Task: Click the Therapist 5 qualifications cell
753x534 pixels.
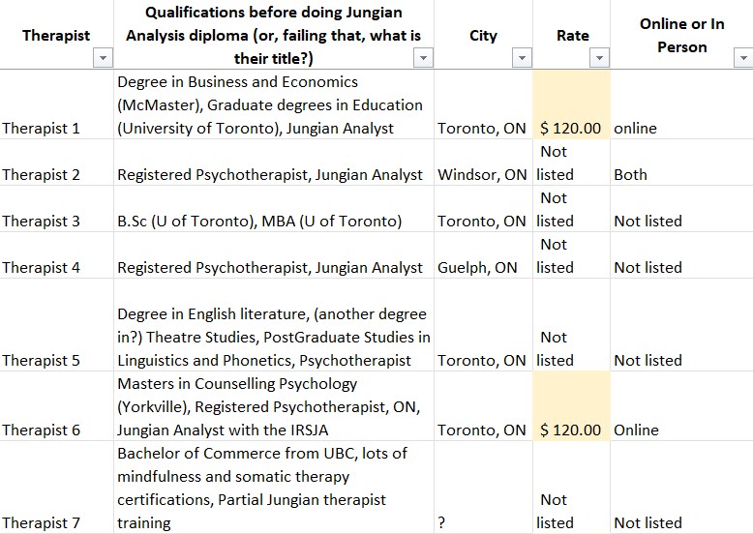Action: (x=273, y=337)
